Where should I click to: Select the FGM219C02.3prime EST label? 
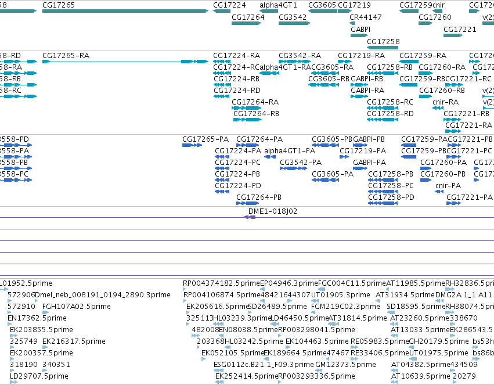(345, 307)
